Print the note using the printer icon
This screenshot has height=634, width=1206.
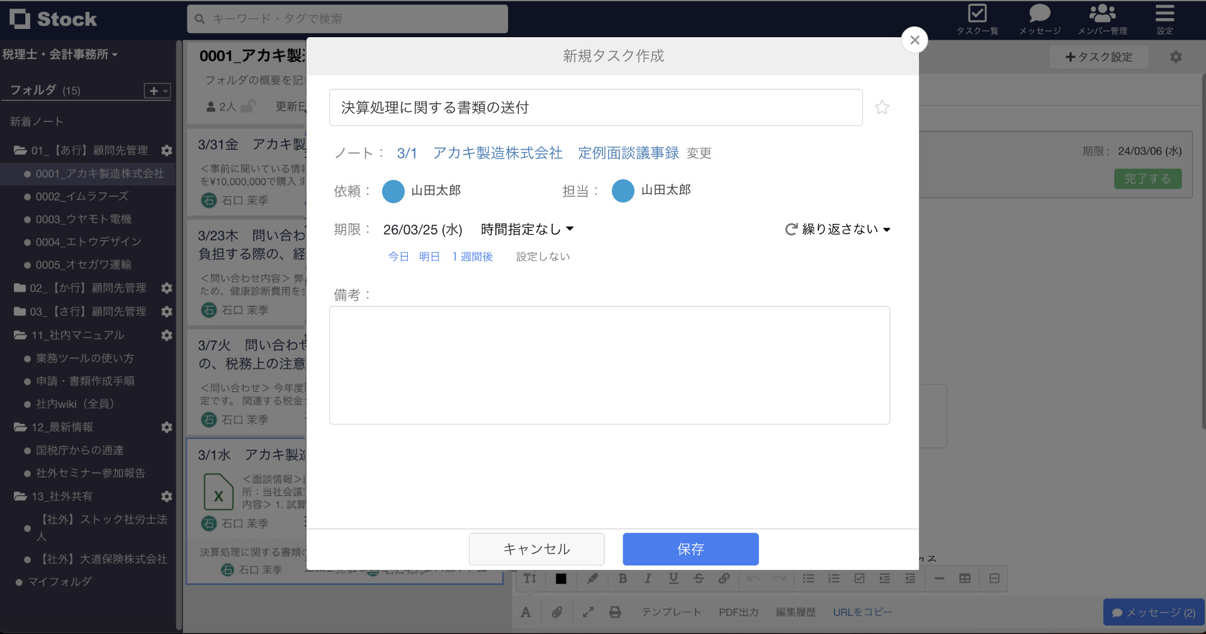point(615,611)
